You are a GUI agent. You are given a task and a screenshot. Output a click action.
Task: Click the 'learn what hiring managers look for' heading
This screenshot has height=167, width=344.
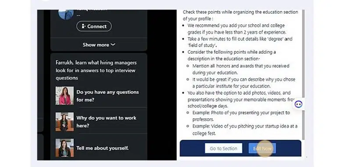click(x=96, y=70)
